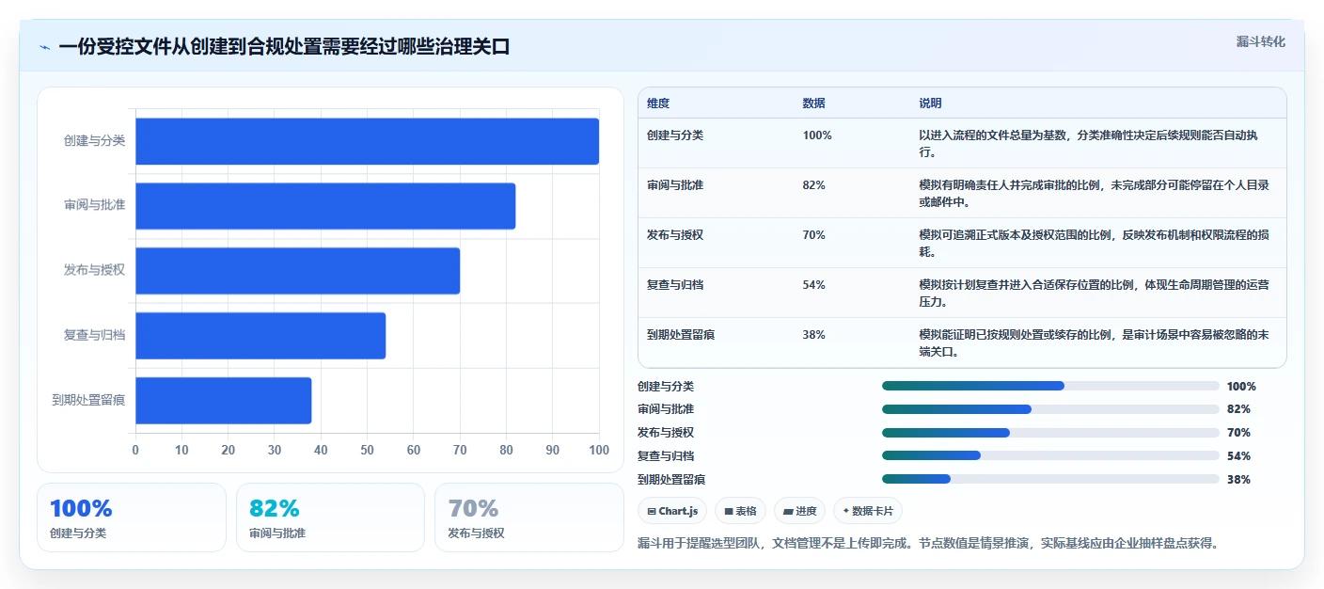Click the Chart.js chip
The height and width of the screenshot is (589, 1324).
click(672, 511)
